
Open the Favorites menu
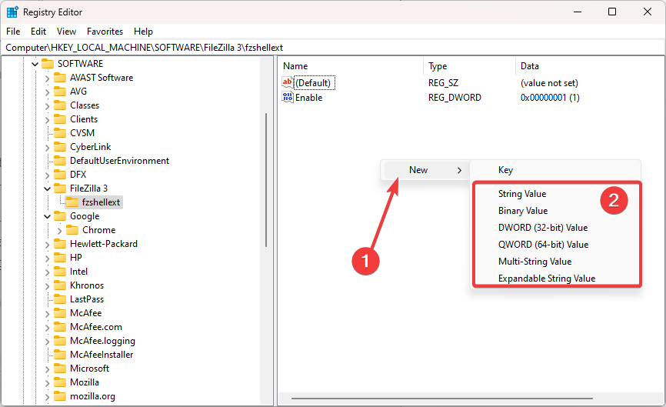point(105,32)
